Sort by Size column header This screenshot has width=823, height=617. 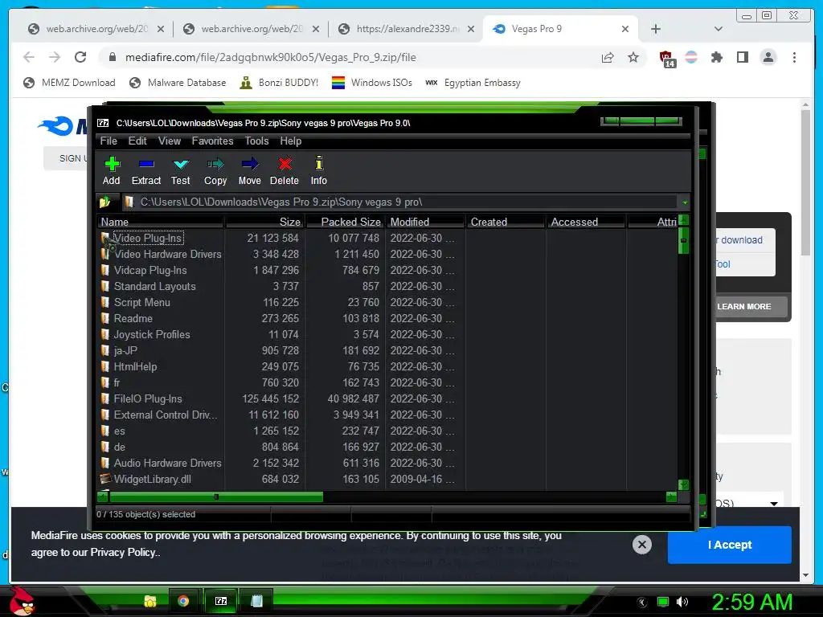click(x=264, y=222)
